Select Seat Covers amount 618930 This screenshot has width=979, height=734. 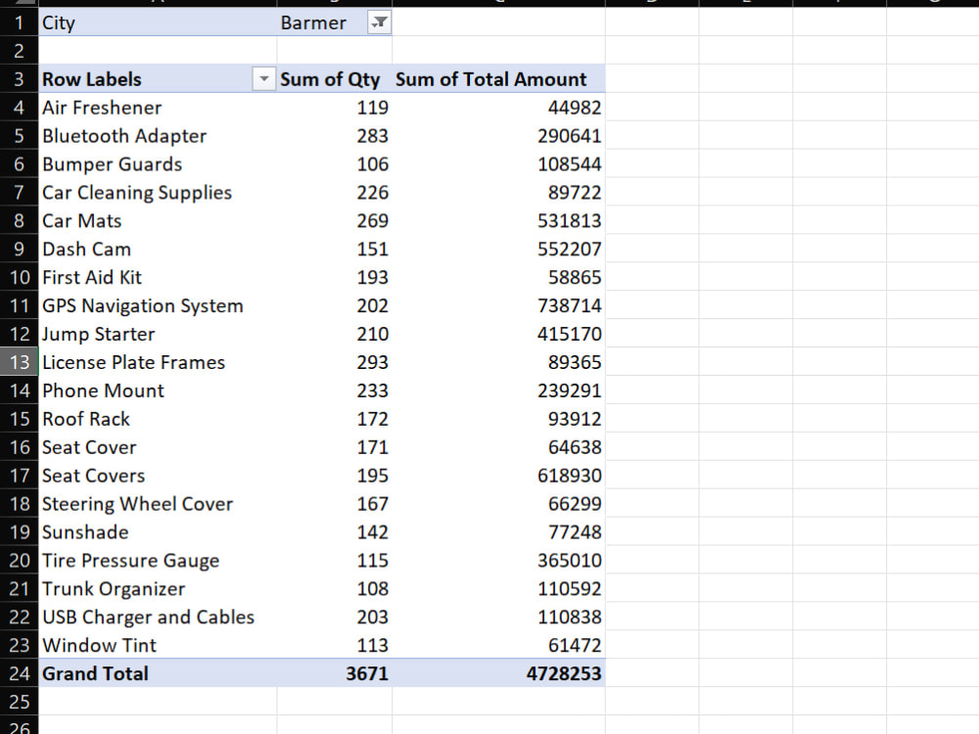click(499, 475)
